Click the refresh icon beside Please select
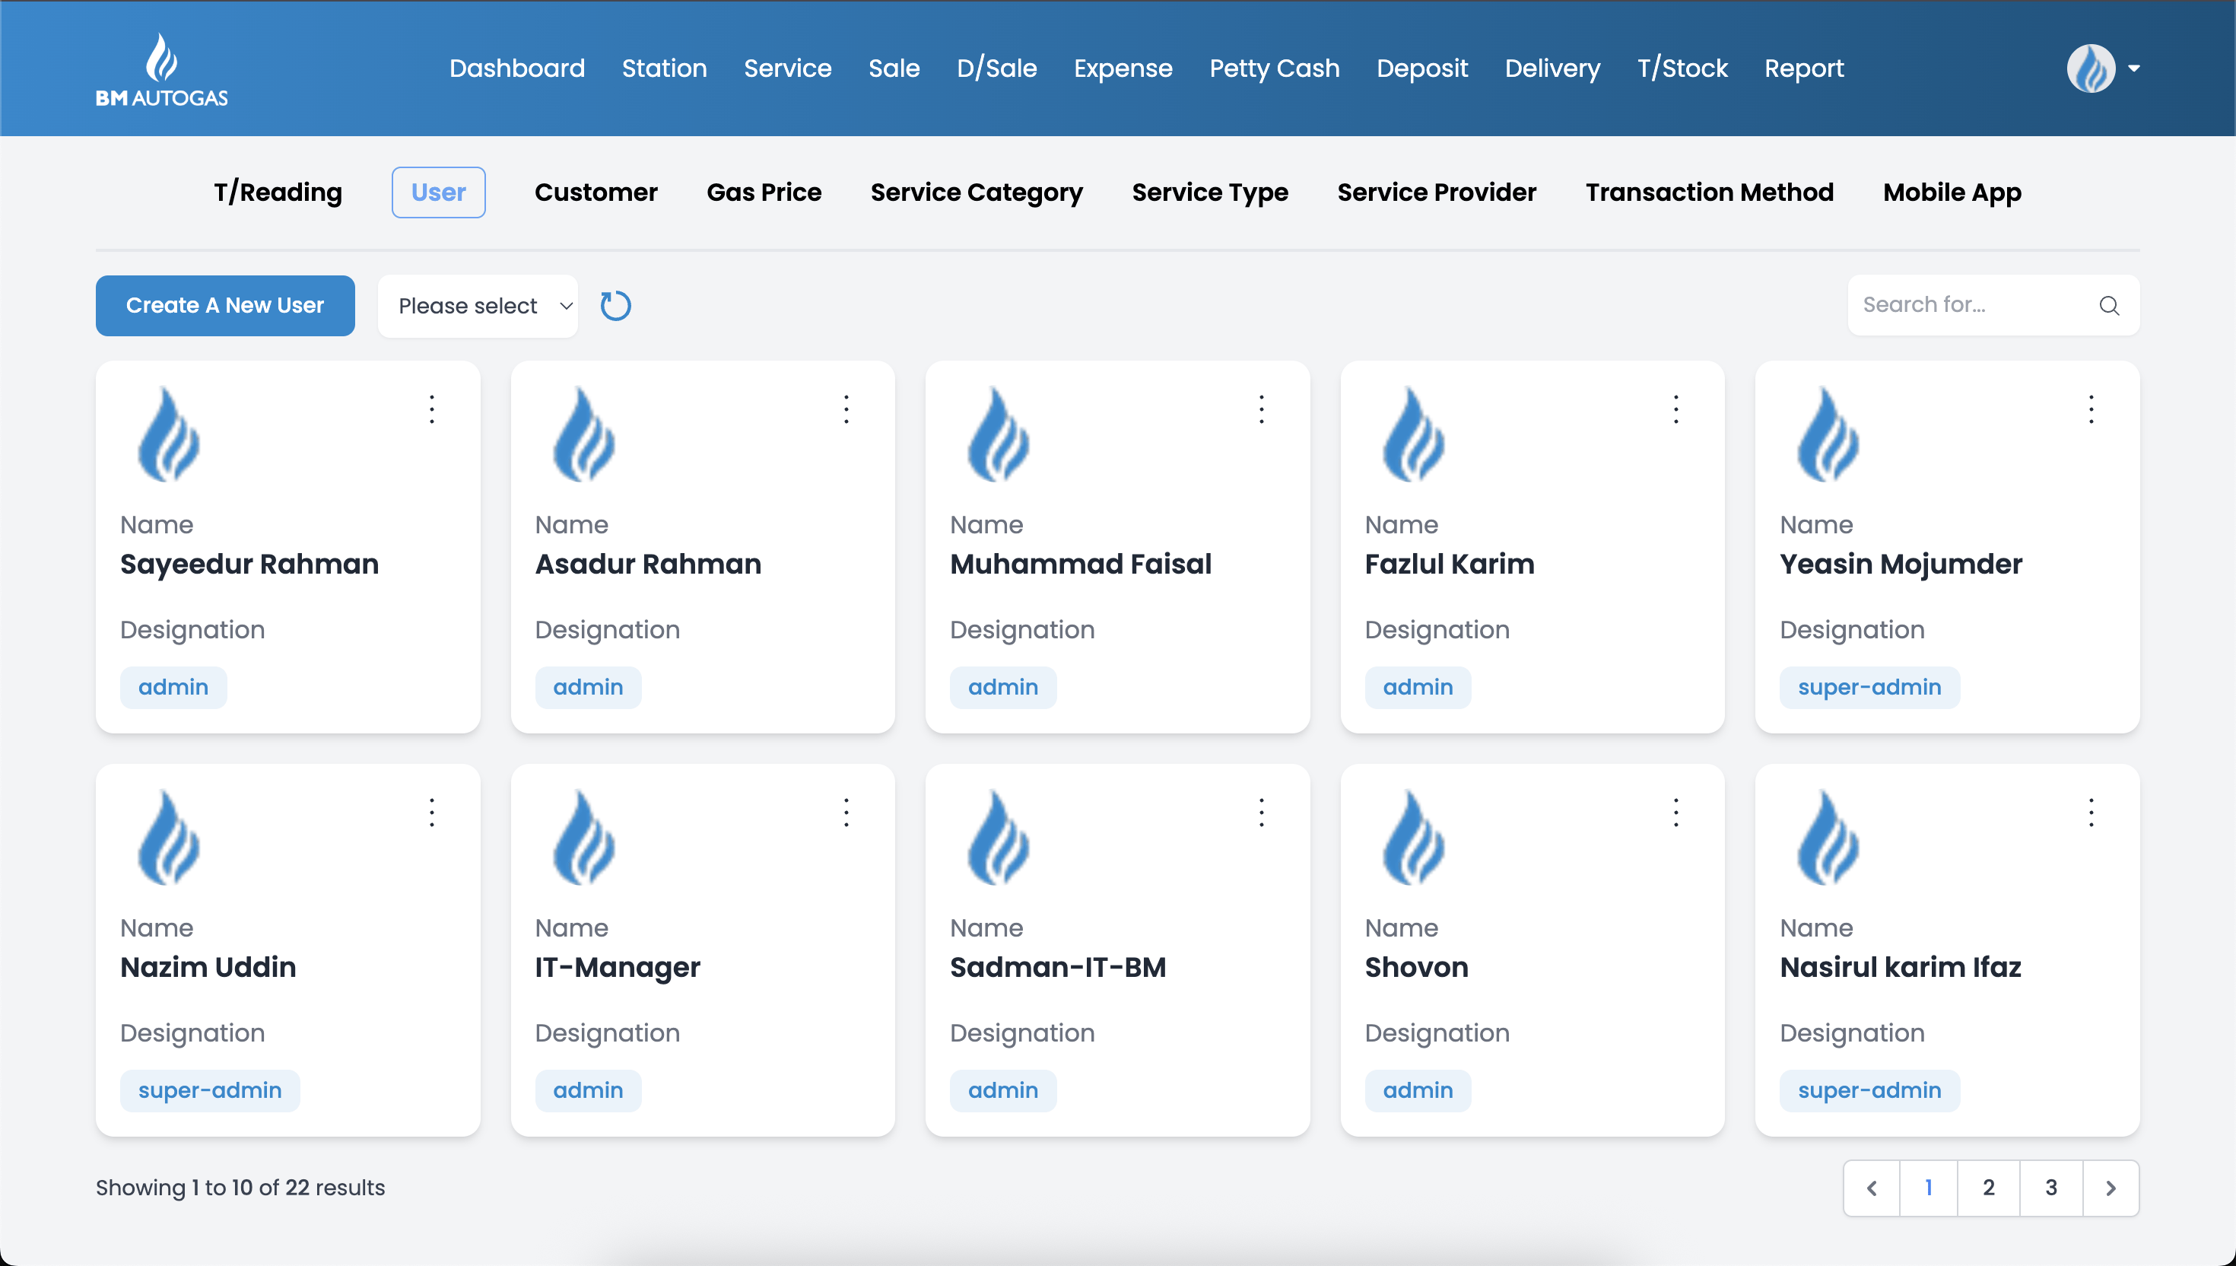The height and width of the screenshot is (1266, 2236). click(x=615, y=305)
